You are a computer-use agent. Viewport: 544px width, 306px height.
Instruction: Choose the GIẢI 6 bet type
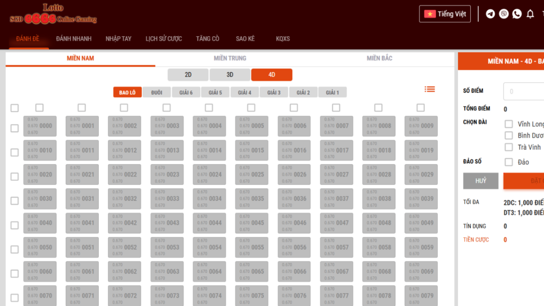185,92
